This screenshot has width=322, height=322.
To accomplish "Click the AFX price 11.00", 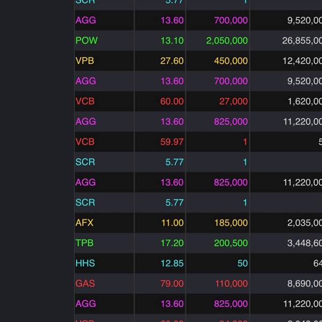I will pos(172,223).
